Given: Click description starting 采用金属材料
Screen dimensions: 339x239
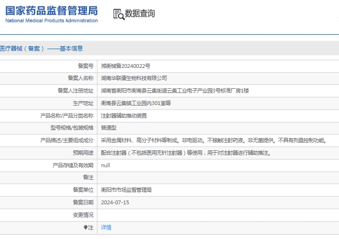Looking at the screenshot, I should click(214, 141).
